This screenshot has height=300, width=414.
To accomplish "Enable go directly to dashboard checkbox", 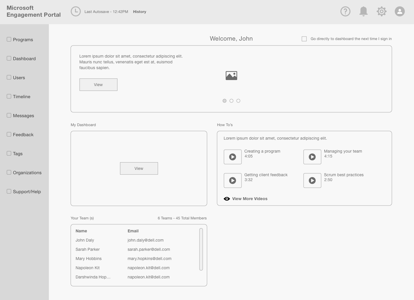I will [304, 39].
